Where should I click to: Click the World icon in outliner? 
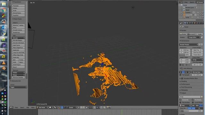(184, 10)
